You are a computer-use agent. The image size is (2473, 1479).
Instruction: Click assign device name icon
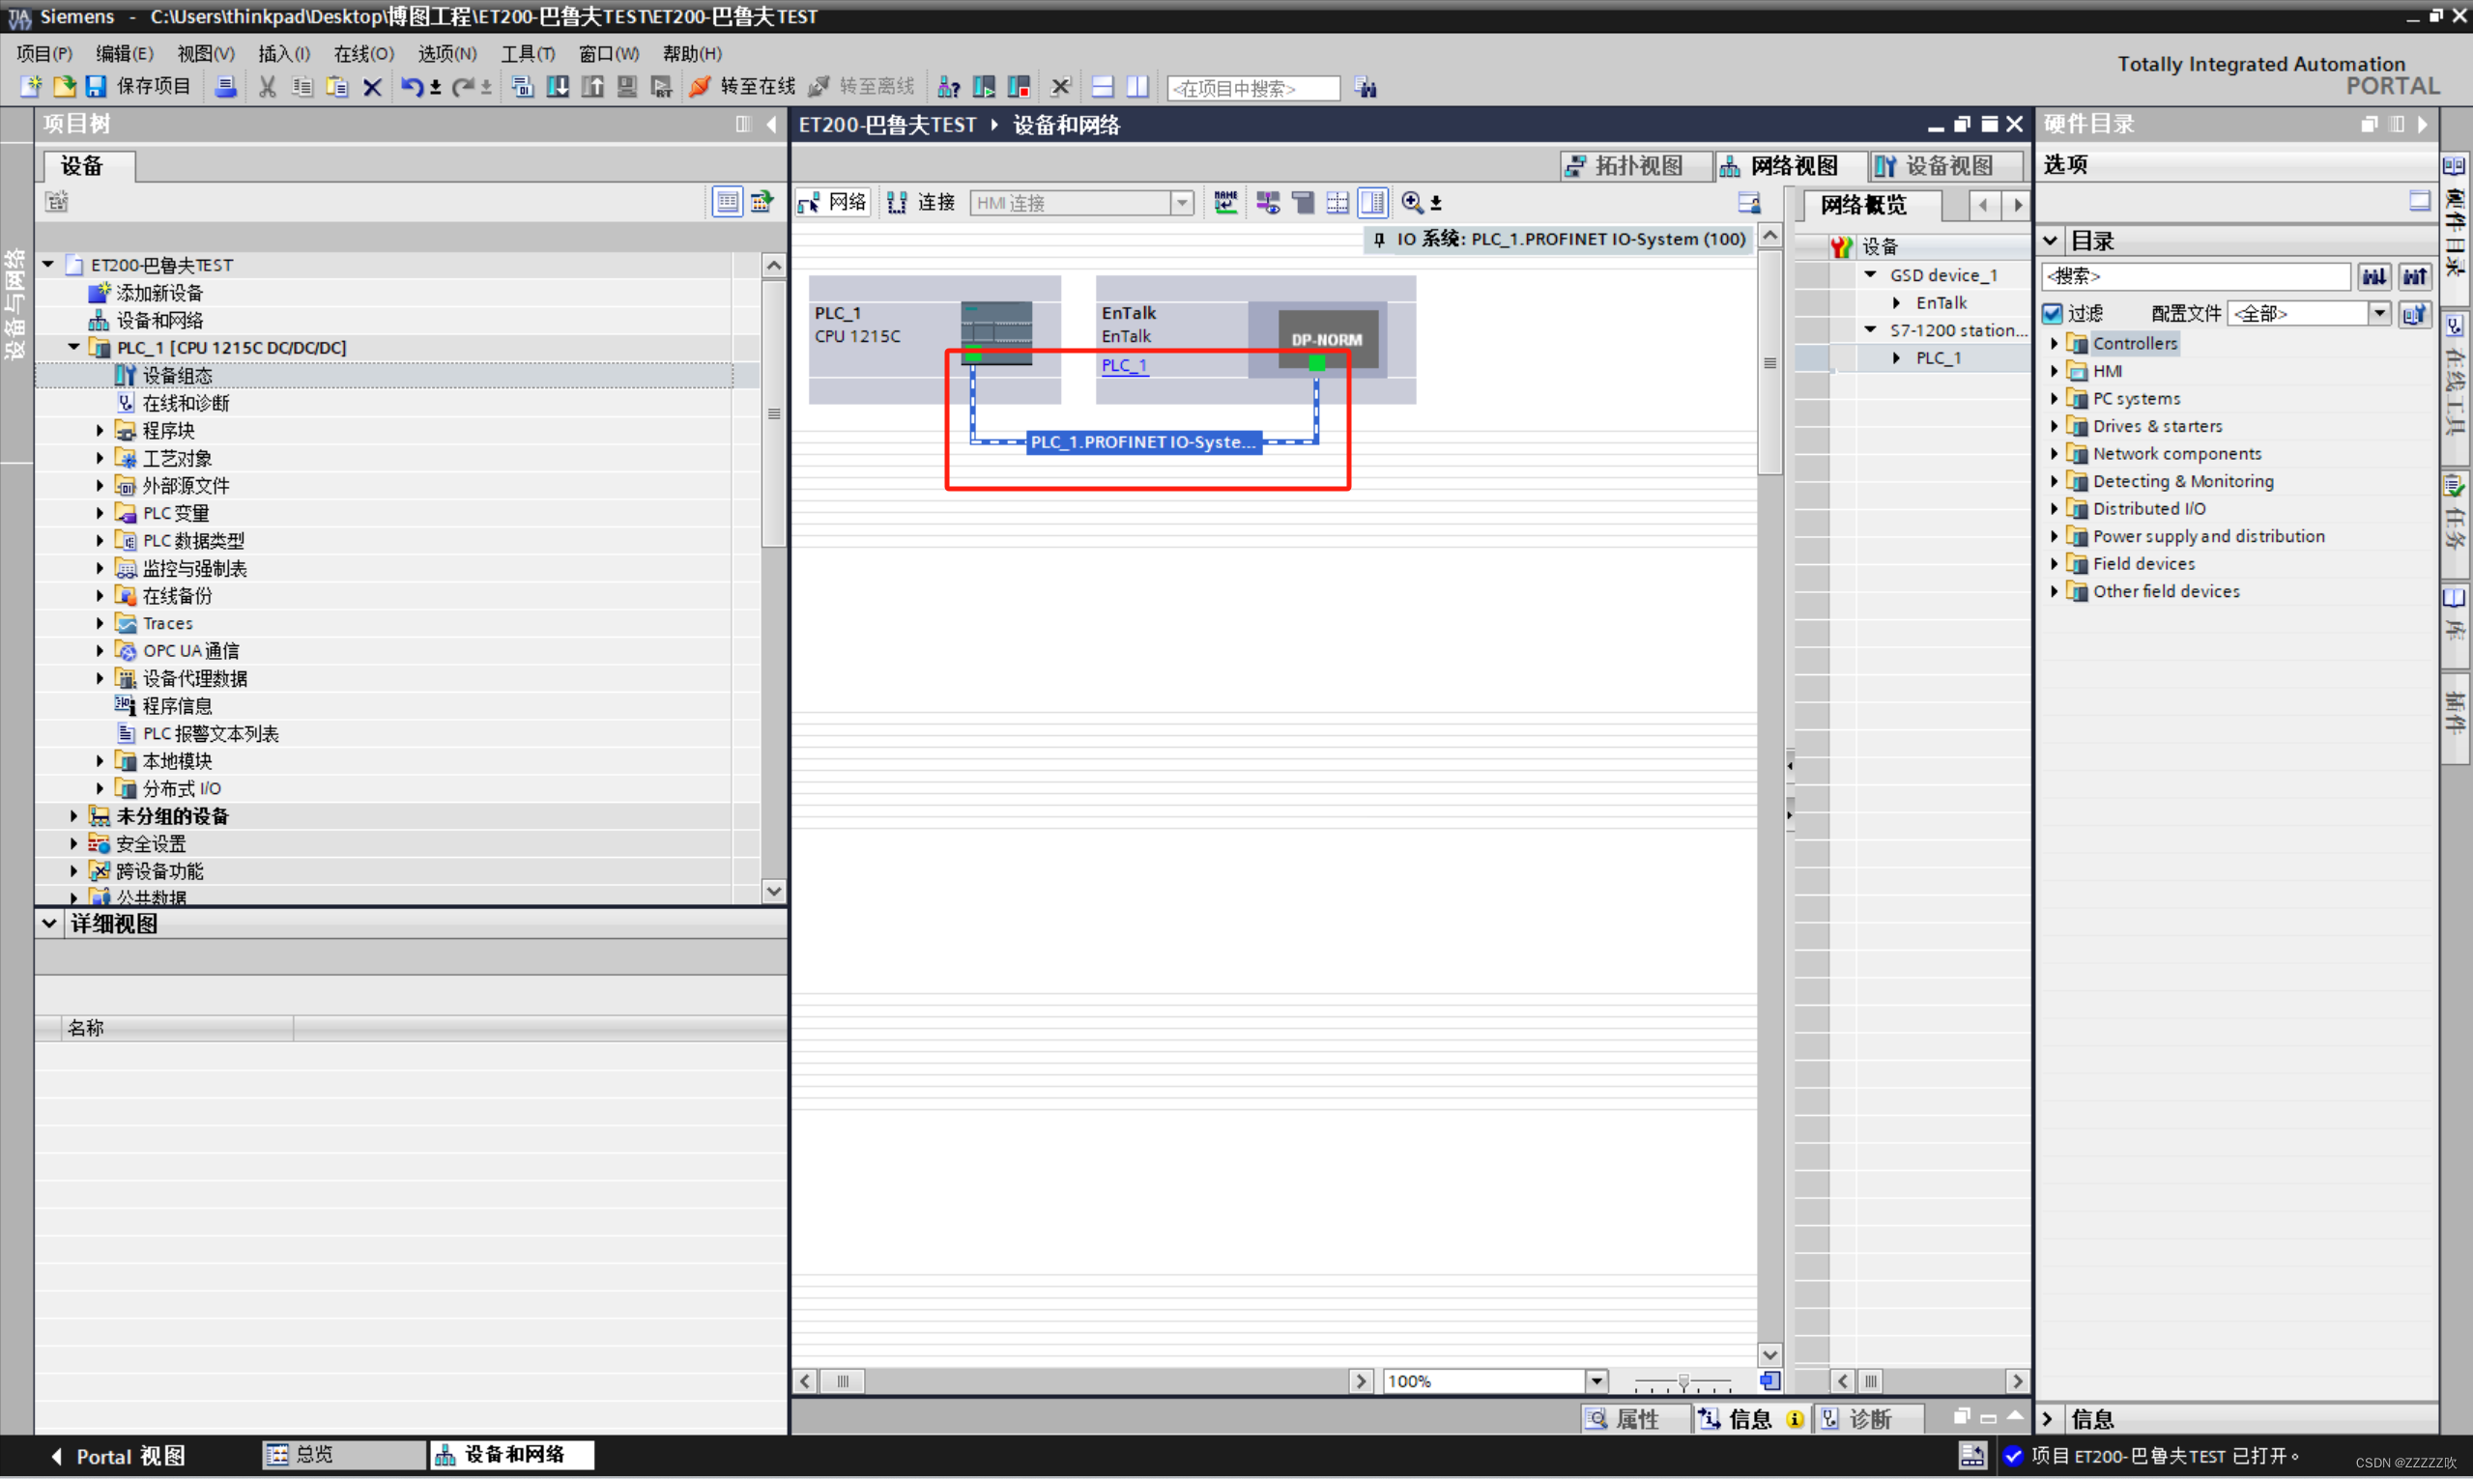(1226, 202)
